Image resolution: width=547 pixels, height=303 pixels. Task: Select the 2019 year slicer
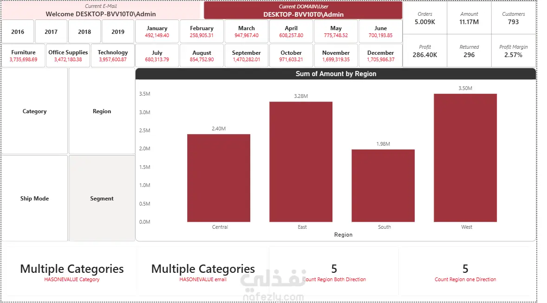coord(118,32)
